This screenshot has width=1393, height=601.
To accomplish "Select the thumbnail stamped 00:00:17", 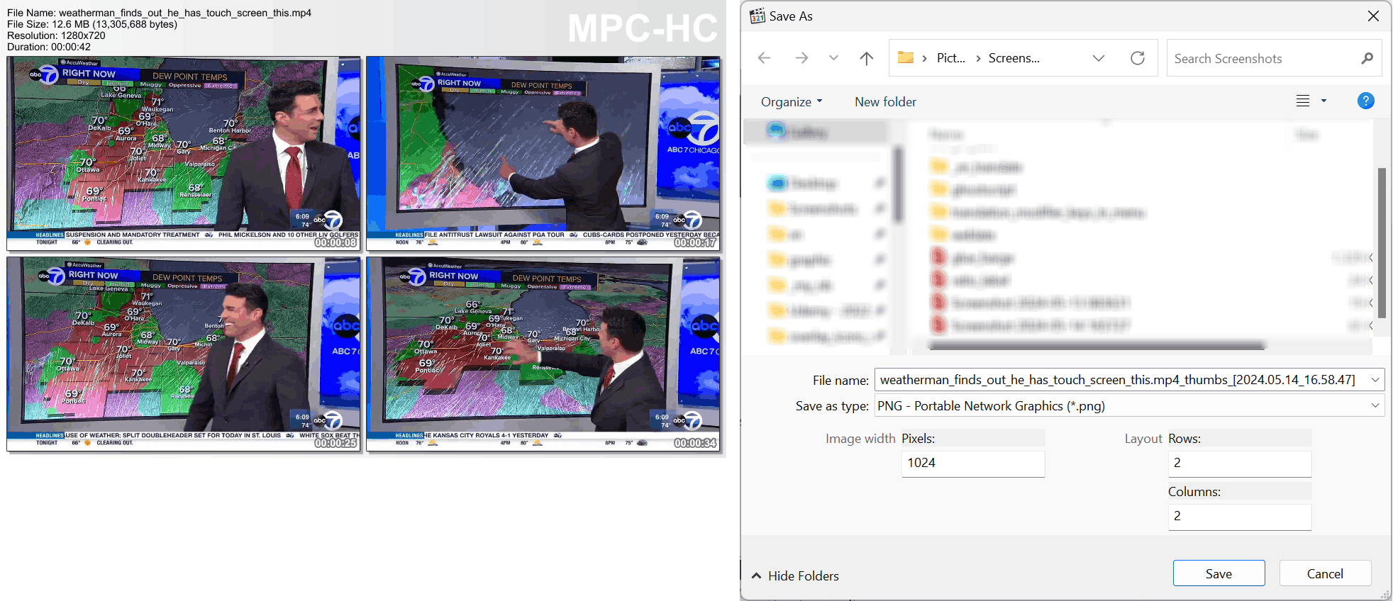I will 543,154.
